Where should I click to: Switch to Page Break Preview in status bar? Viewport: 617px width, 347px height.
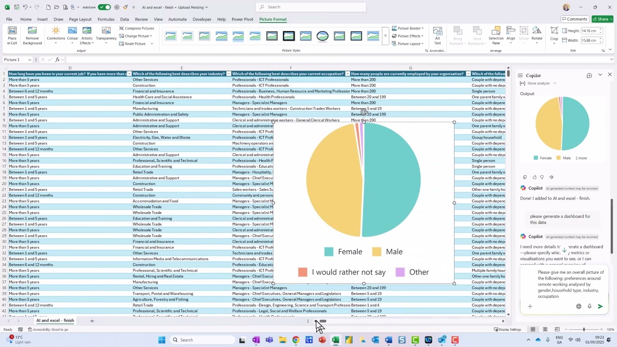557,330
